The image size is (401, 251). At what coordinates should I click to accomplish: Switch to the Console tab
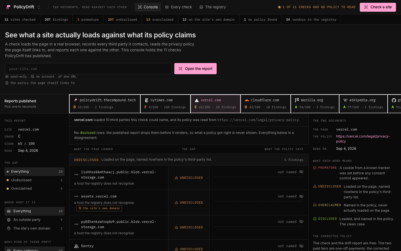148,7
